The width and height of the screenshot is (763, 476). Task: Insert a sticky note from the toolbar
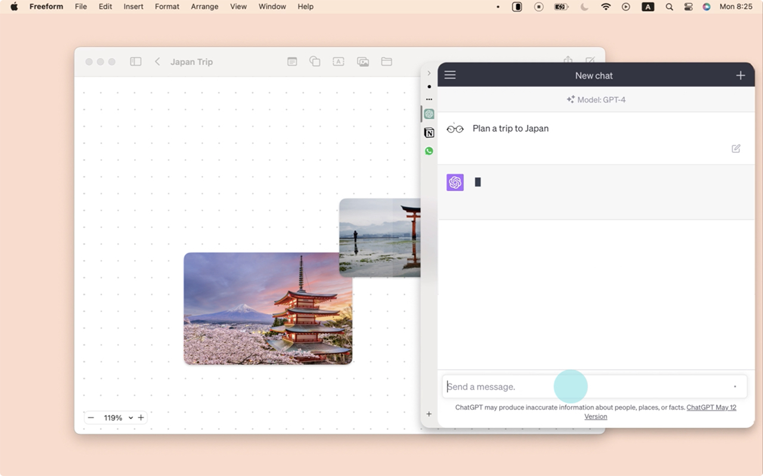(292, 61)
